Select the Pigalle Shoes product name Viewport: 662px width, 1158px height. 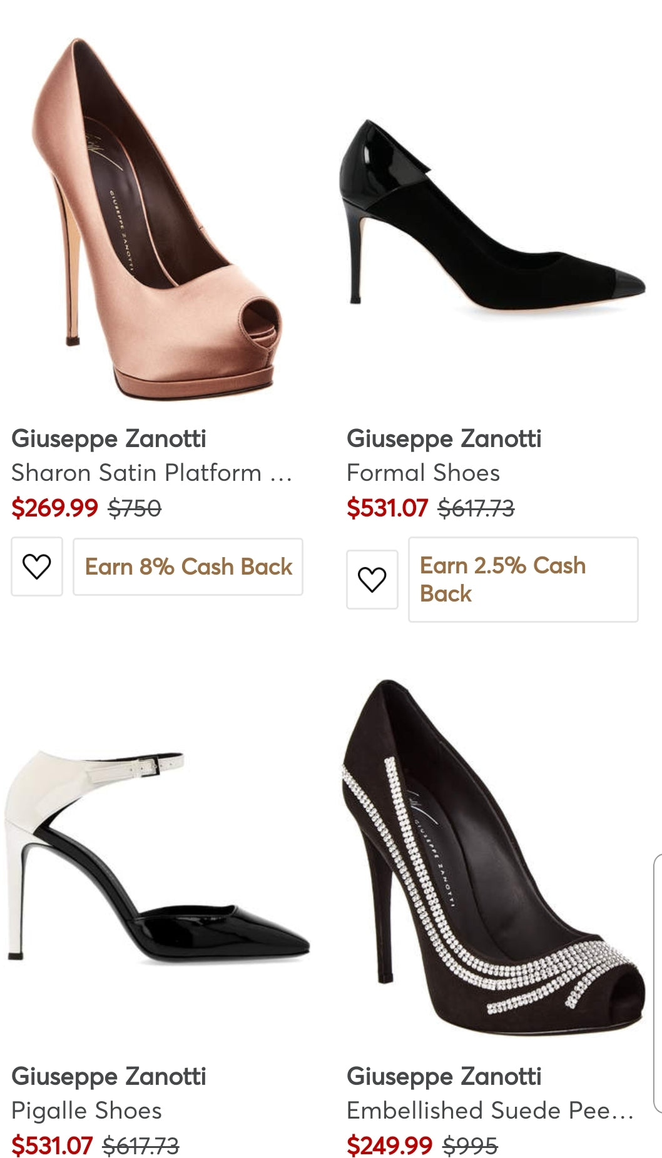87,1110
